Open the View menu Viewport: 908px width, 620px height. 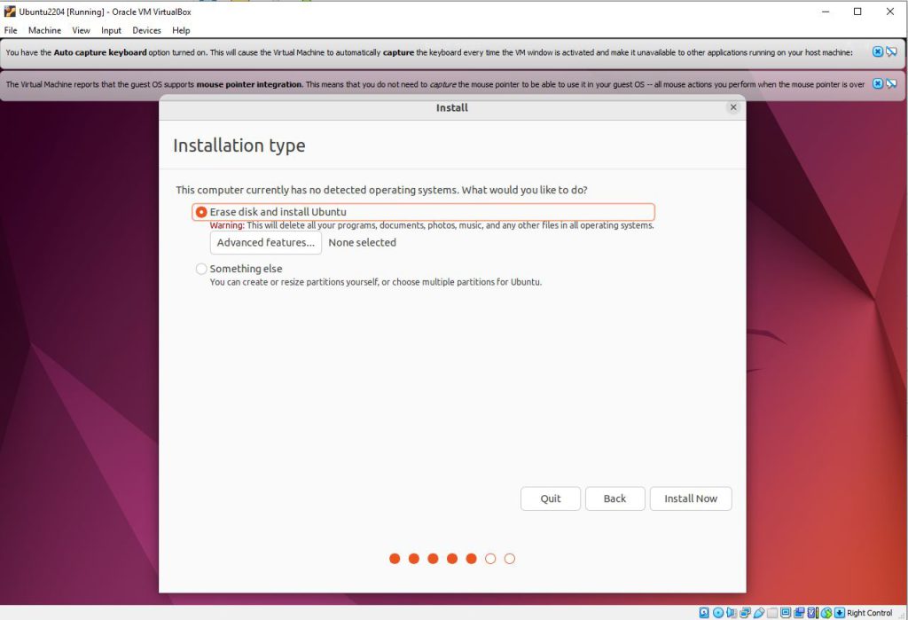81,31
